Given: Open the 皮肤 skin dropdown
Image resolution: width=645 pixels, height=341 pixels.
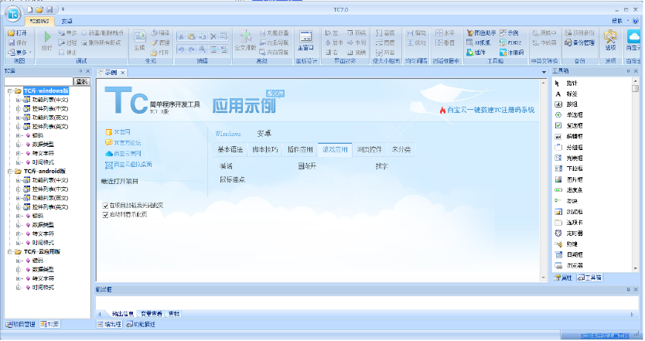Looking at the screenshot, I should pyautogui.click(x=620, y=21).
